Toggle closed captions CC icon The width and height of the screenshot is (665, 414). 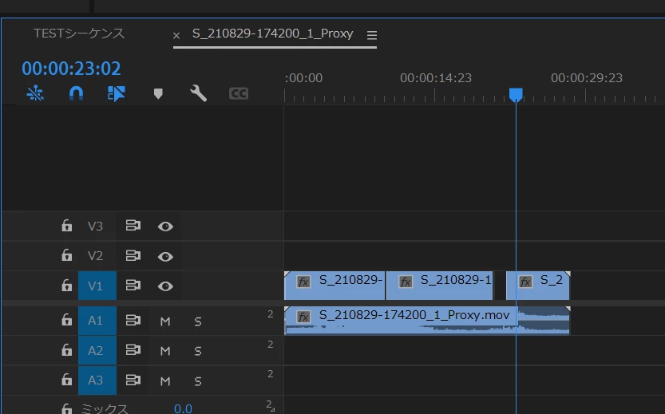[x=239, y=93]
